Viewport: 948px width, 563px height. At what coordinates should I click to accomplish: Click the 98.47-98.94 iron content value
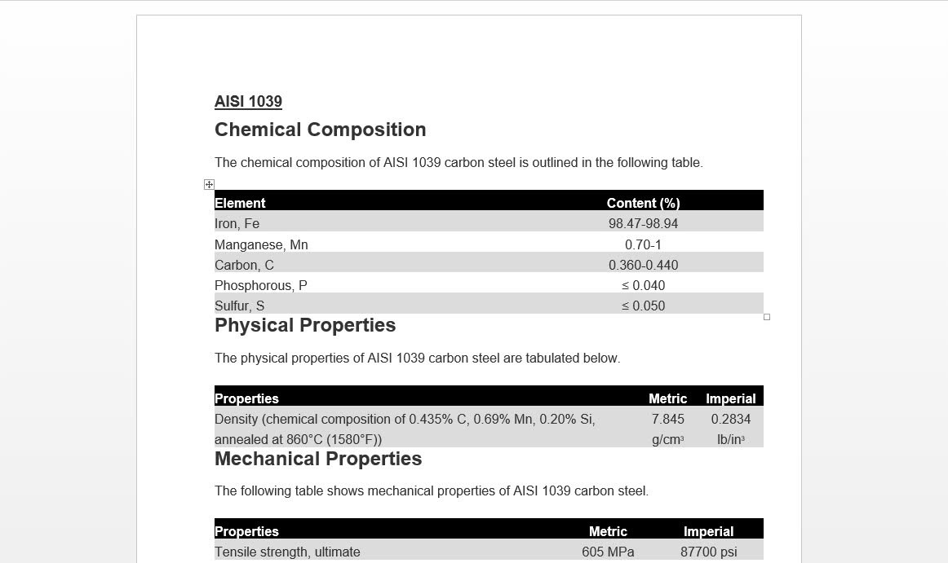643,223
